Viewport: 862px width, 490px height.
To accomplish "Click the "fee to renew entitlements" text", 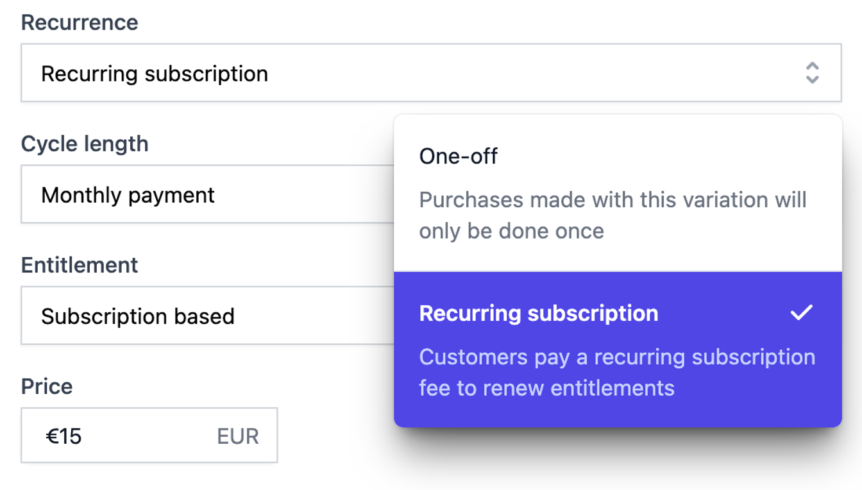I will pyautogui.click(x=546, y=388).
